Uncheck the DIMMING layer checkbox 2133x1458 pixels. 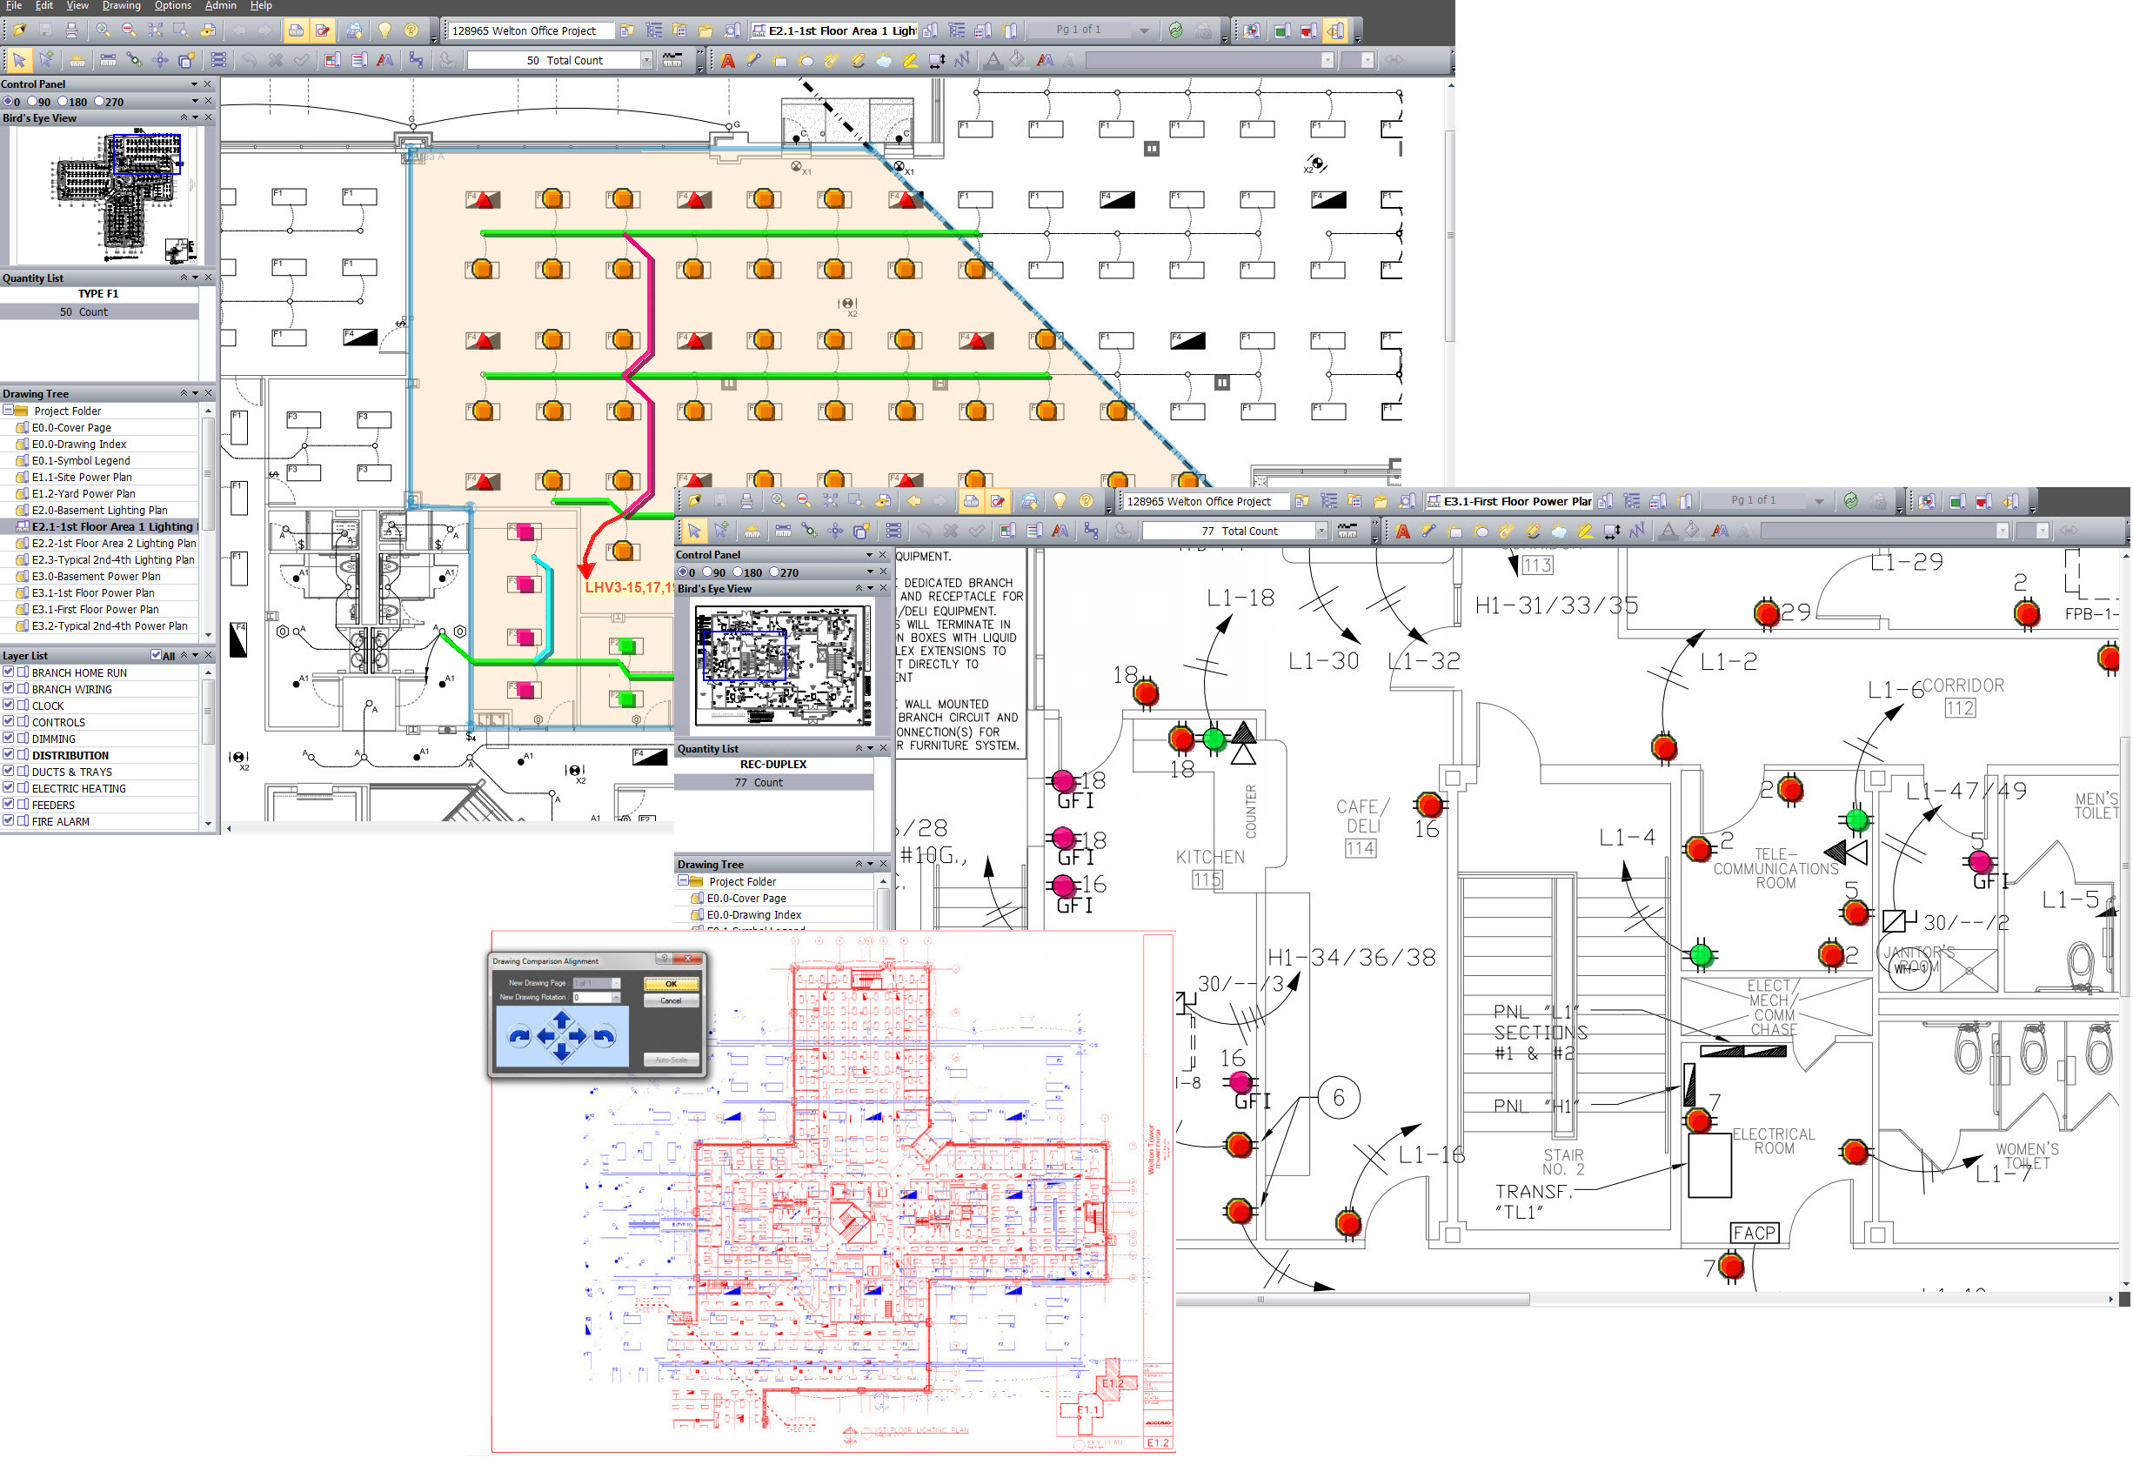(8, 739)
